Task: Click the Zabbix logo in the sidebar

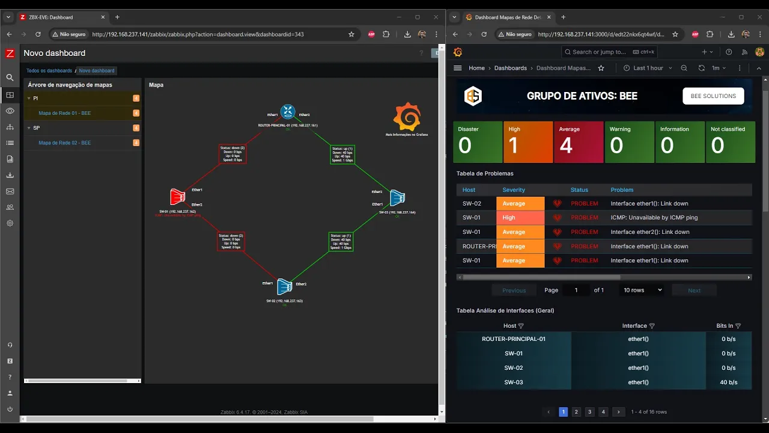Action: [x=10, y=54]
